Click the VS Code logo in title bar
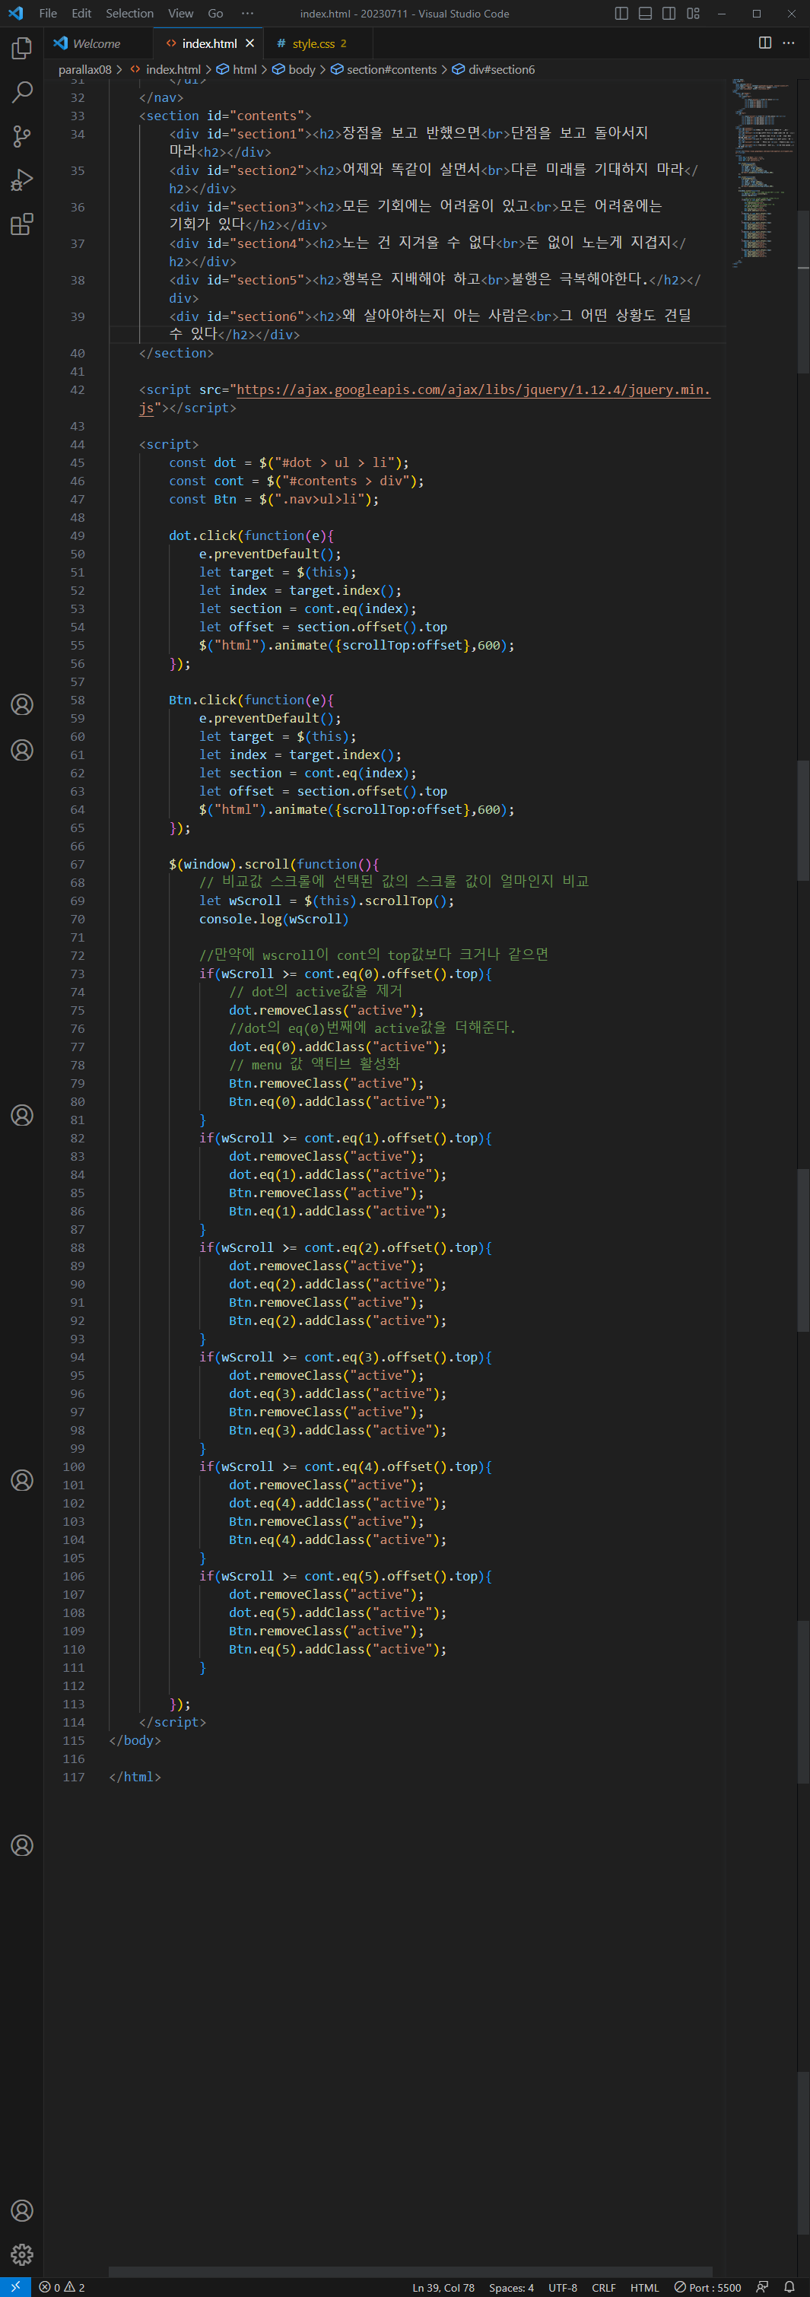The width and height of the screenshot is (810, 2297). point(15,14)
